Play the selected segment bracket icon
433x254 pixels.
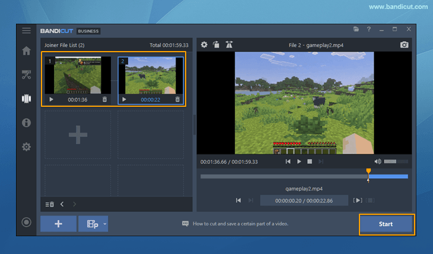358,201
